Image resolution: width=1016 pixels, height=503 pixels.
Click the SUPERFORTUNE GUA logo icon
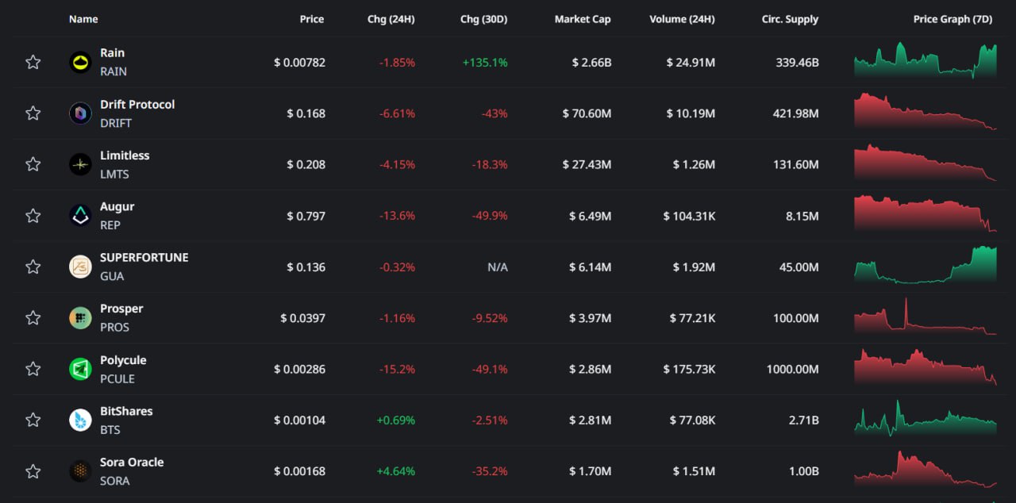tap(80, 267)
